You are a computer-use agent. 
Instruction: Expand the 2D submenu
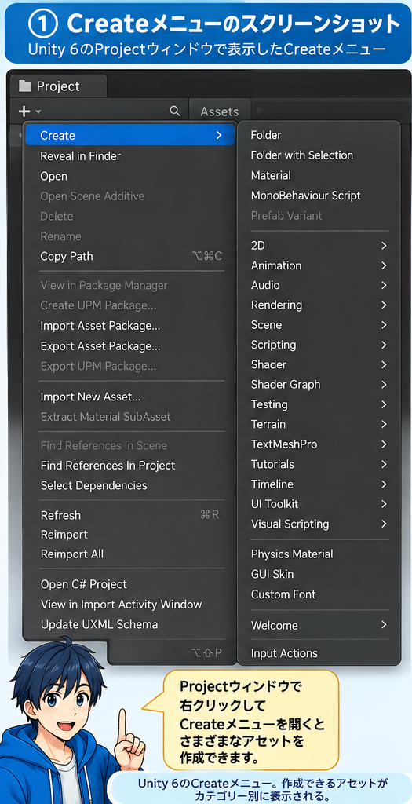tap(319, 246)
